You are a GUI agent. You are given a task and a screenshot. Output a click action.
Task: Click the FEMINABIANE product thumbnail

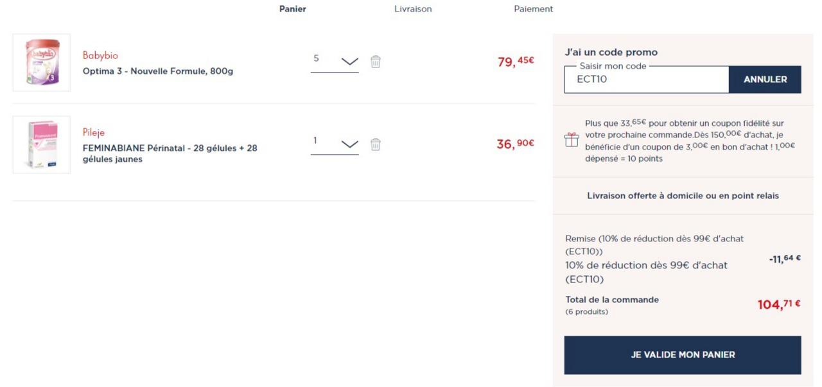click(x=42, y=144)
